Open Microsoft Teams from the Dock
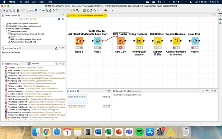This screenshot has width=222, height=139. (x=129, y=132)
